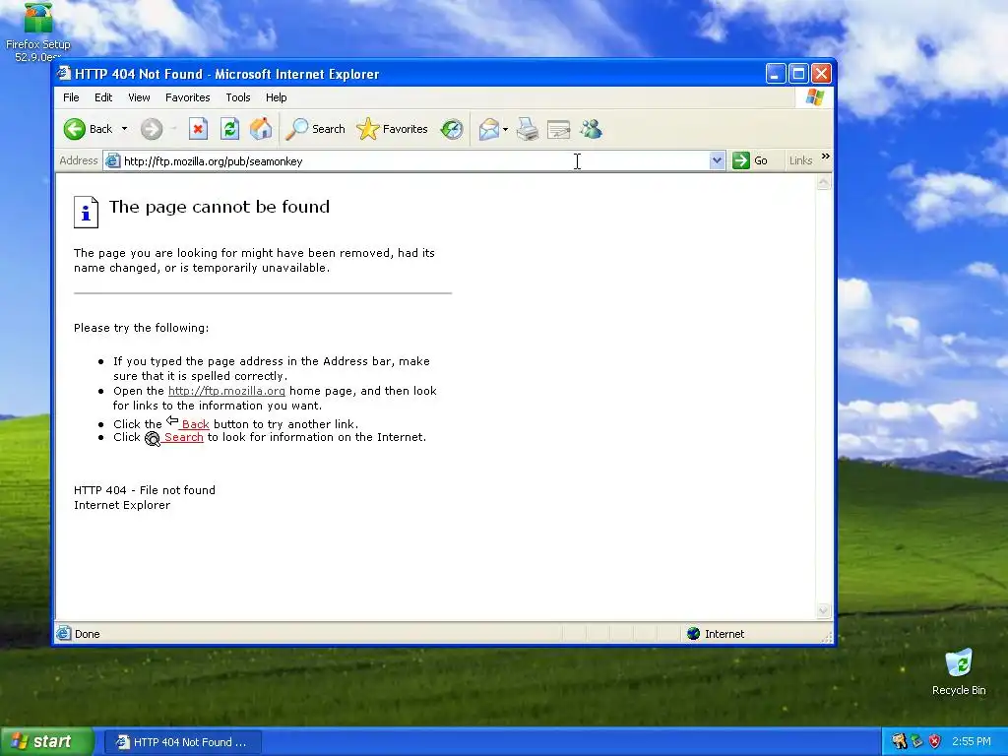The height and width of the screenshot is (756, 1008).
Task: Expand the Mail button dropdown arrow
Action: pos(505,129)
